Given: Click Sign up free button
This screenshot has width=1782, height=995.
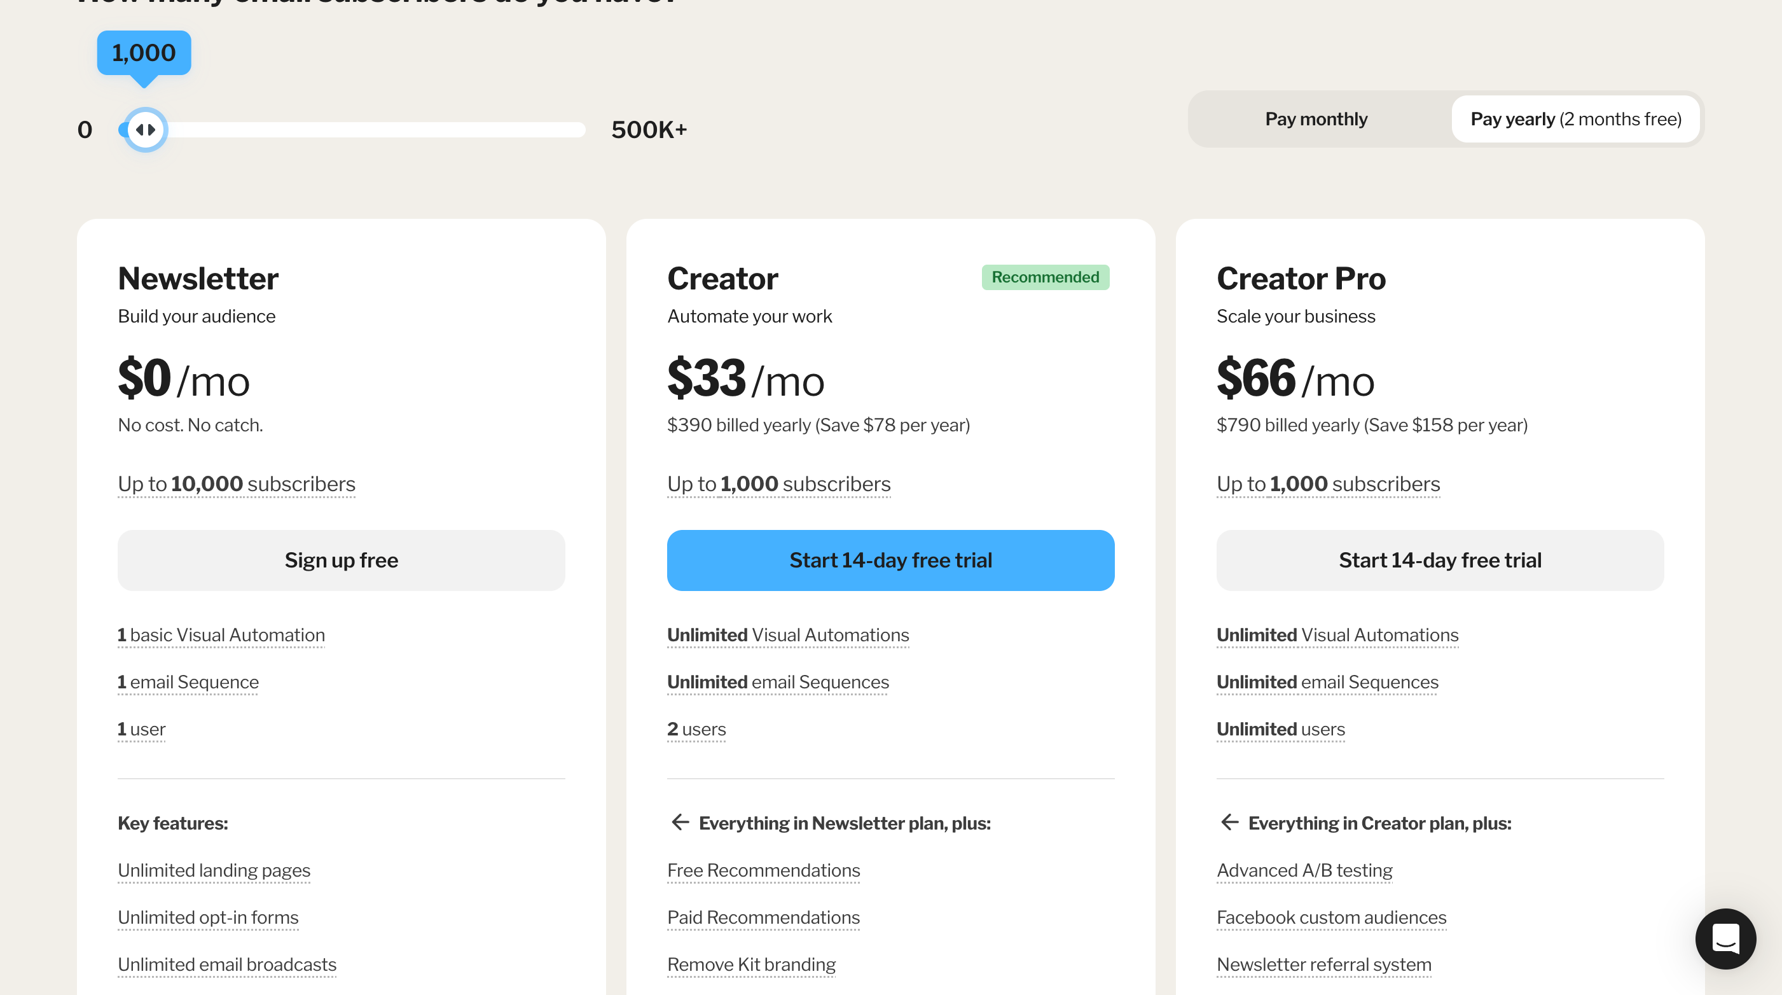Looking at the screenshot, I should pos(341,560).
